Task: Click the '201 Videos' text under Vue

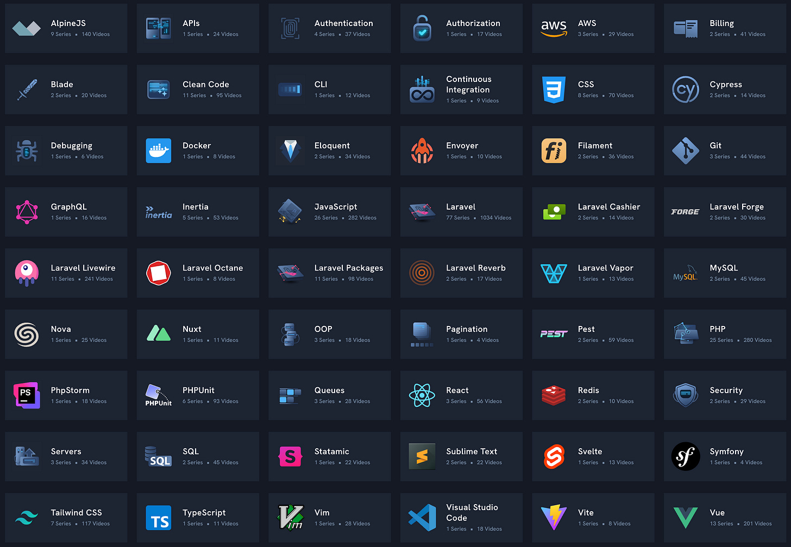Action: click(x=757, y=524)
